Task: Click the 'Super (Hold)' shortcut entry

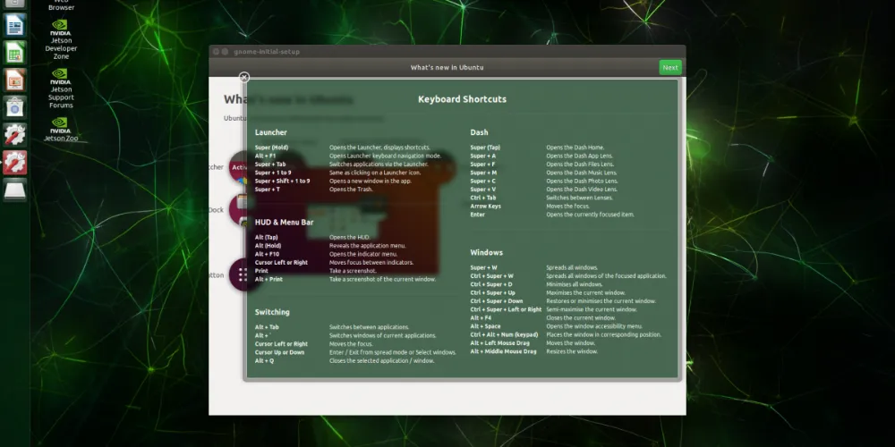Action: [271, 148]
